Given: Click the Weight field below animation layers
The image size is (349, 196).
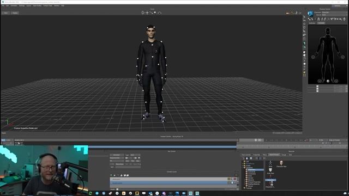Looking at the screenshot, I should [x=118, y=189].
